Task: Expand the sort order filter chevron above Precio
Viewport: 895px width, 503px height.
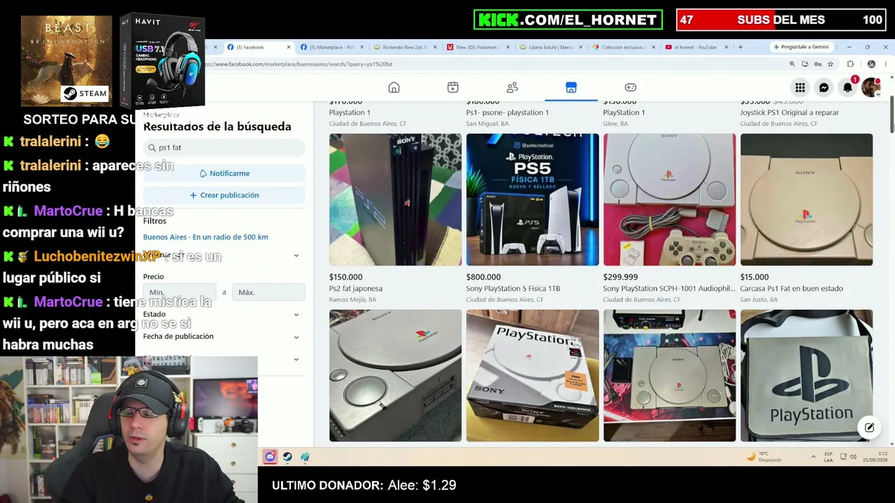Action: (296, 256)
